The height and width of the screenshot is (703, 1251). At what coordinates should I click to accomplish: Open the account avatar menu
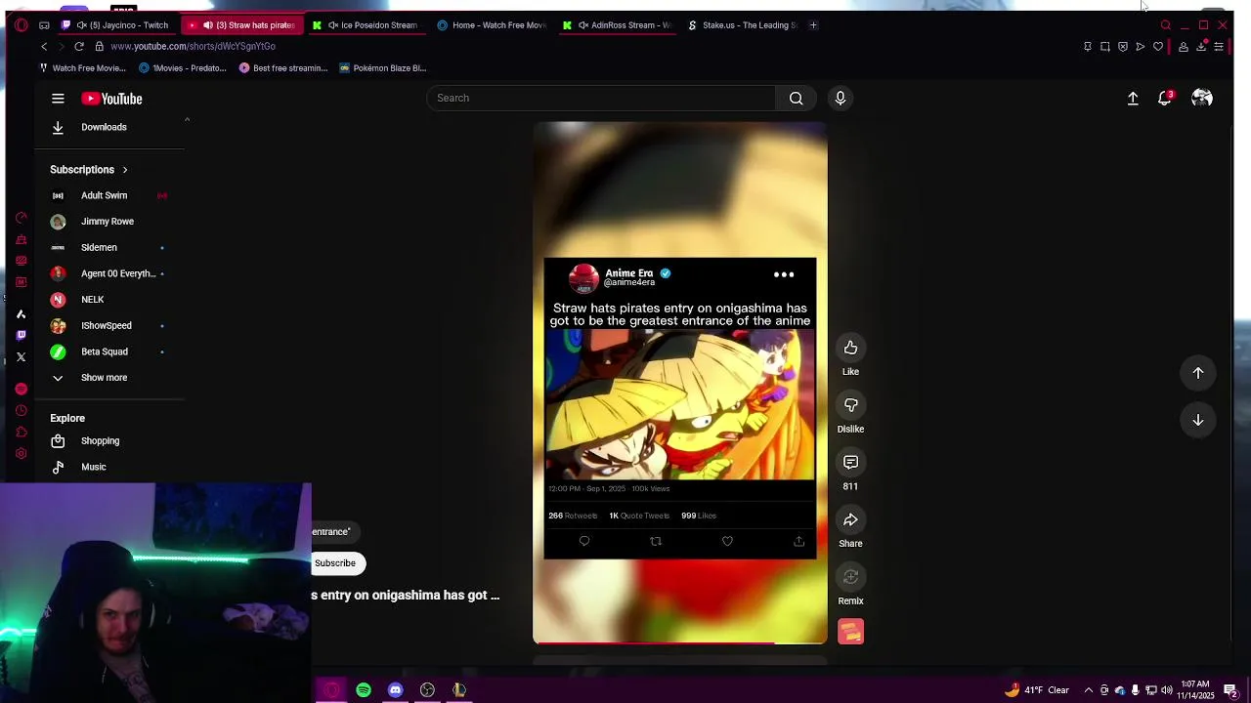1202,99
